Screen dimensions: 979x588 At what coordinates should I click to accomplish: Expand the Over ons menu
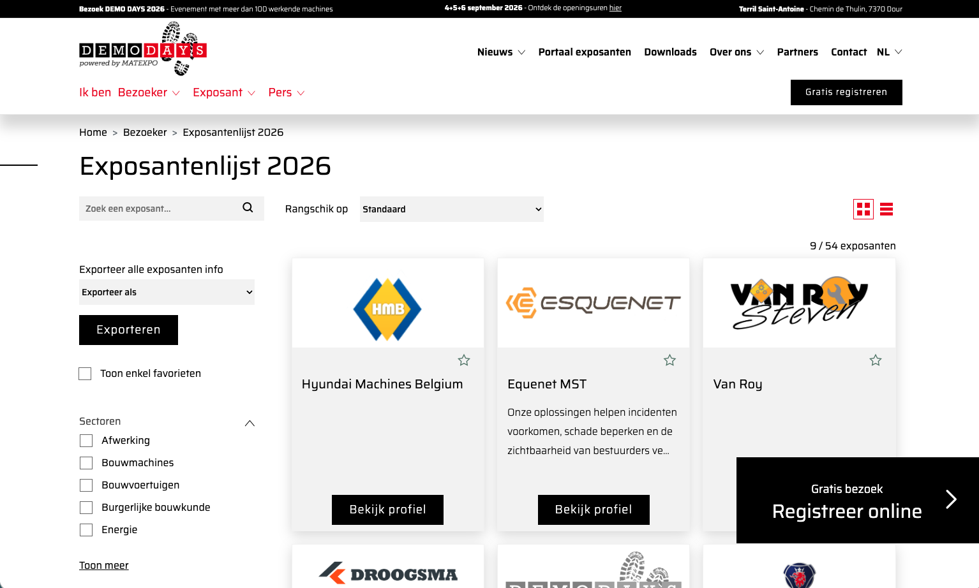pos(736,52)
